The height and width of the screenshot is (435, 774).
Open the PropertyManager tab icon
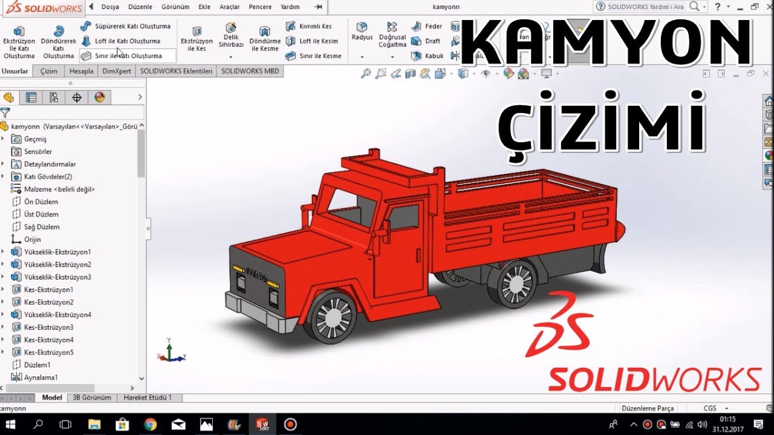(31, 97)
